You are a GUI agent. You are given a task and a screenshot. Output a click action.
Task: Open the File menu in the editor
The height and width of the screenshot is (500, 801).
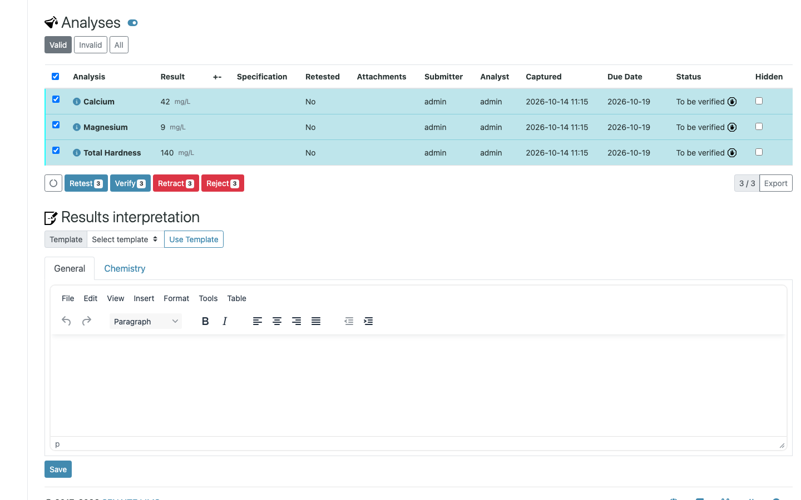click(68, 298)
